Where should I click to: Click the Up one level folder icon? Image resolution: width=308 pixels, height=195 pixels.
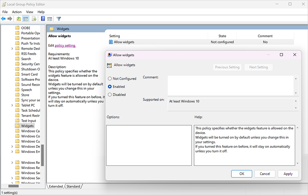[18, 19]
